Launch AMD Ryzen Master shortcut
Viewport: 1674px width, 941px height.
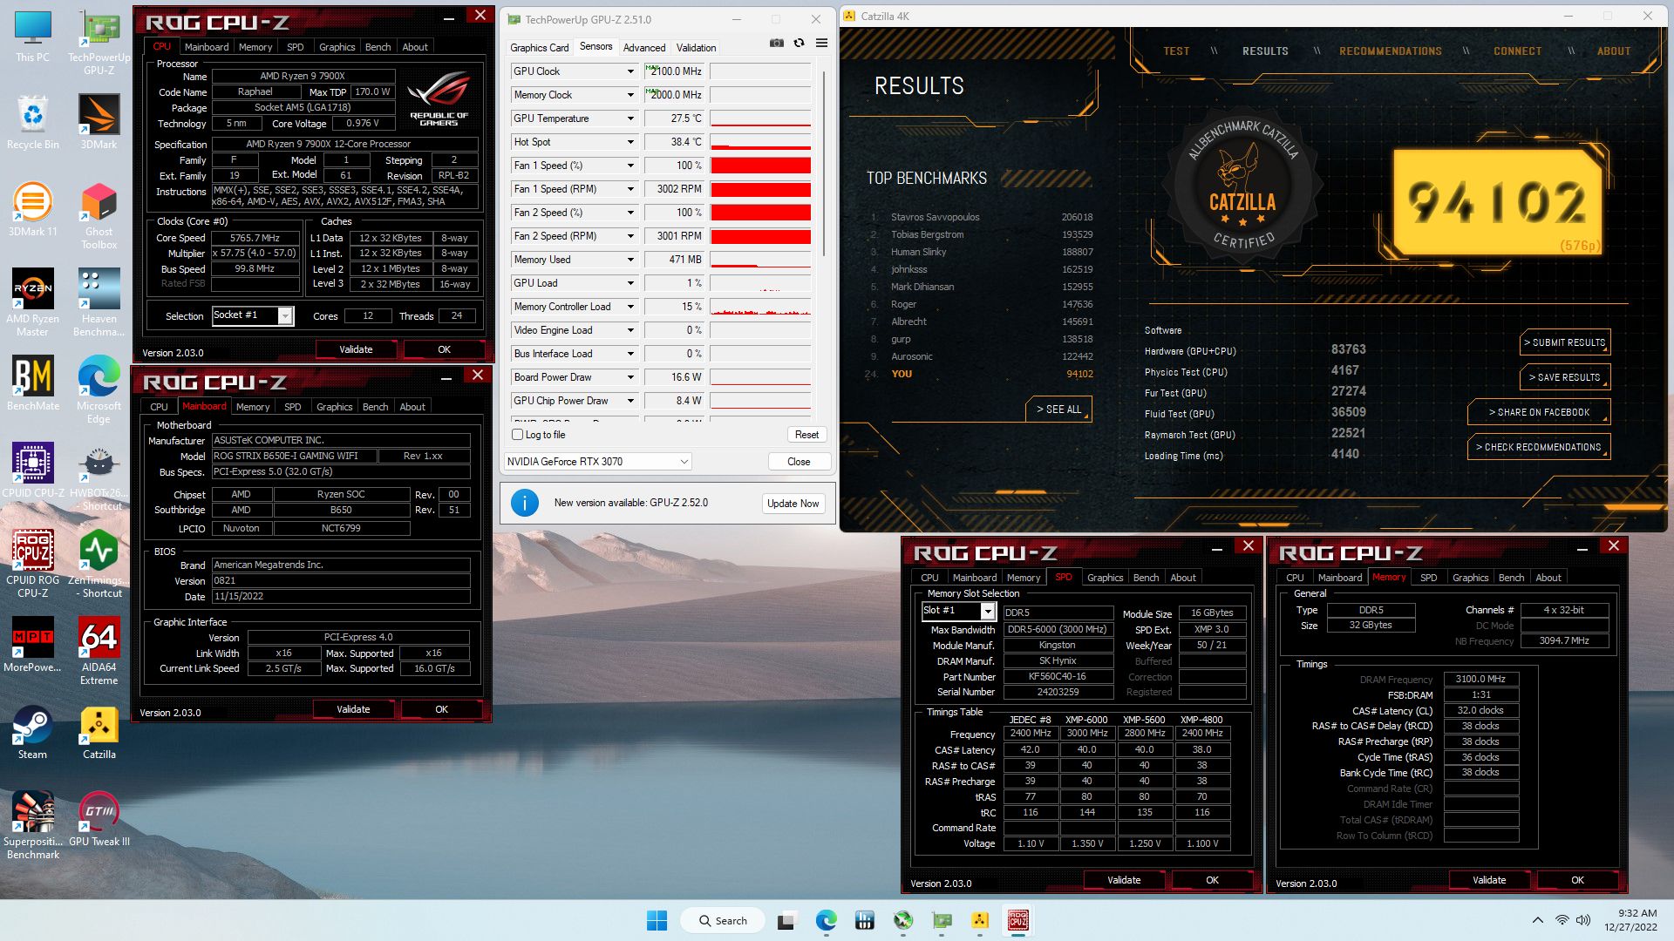pyautogui.click(x=32, y=303)
